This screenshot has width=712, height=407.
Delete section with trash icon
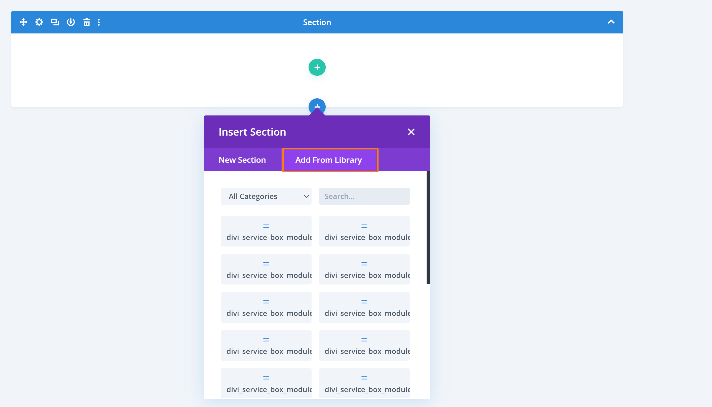87,22
